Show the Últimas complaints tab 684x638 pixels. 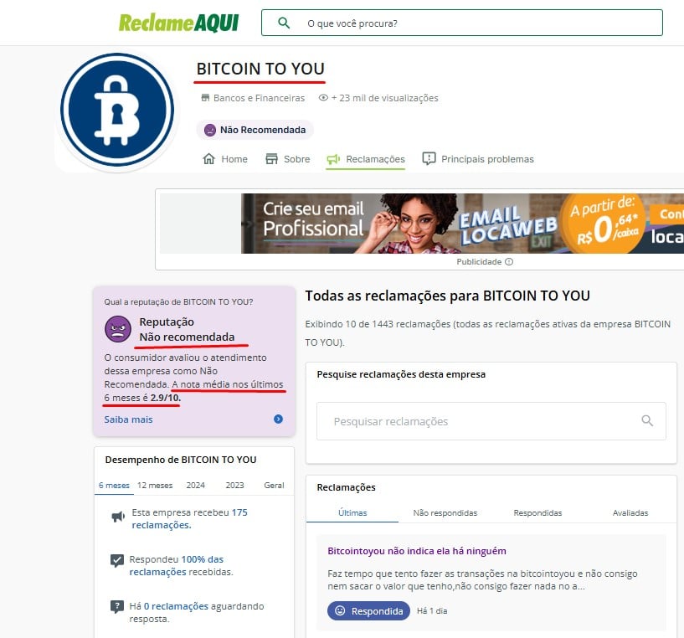[x=352, y=513]
